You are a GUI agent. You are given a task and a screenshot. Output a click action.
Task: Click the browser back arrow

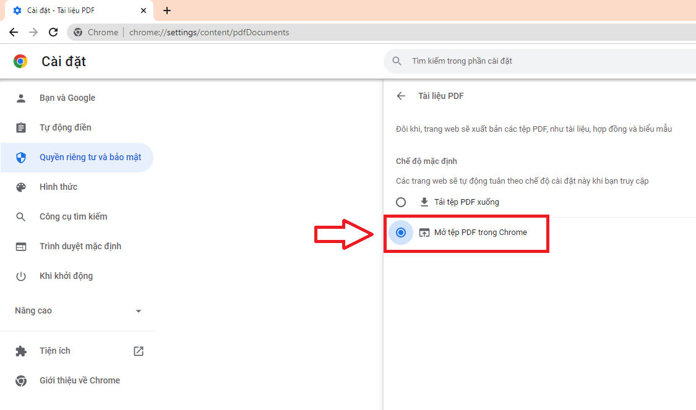coord(14,32)
